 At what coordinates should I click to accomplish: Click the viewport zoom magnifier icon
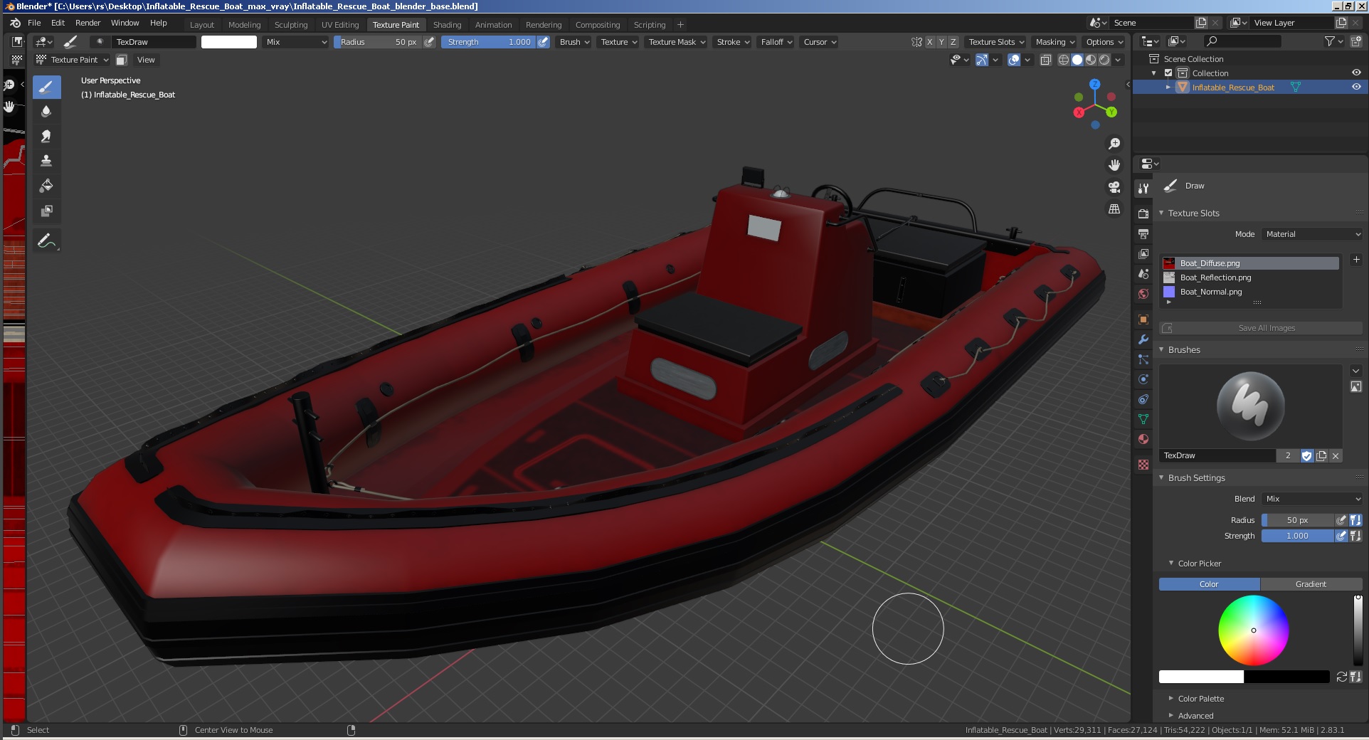[1114, 144]
